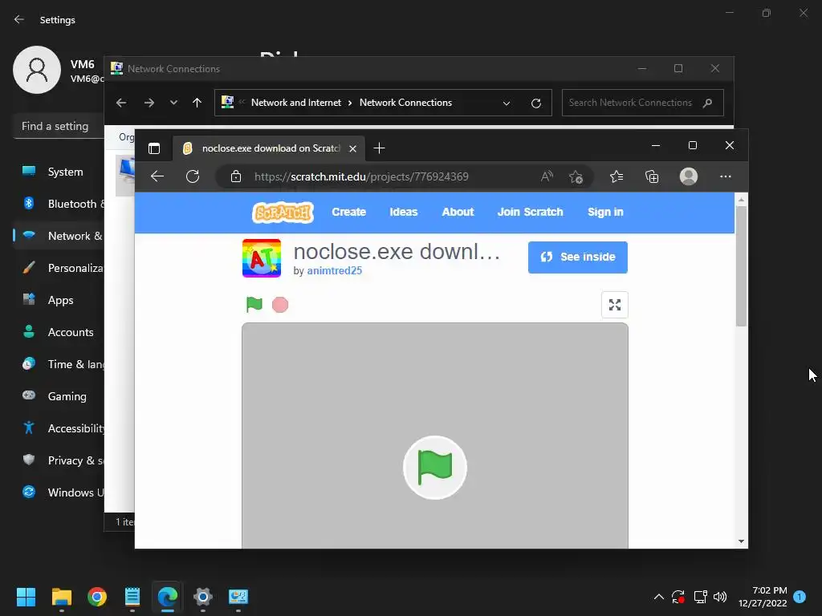Viewport: 822px width, 616px height.
Task: Open Edge tab actions menu
Action: tap(154, 148)
